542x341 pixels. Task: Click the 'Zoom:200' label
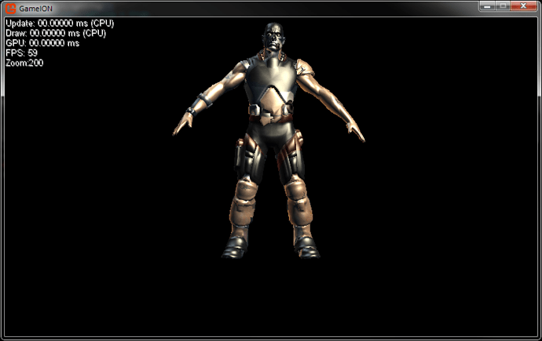24,63
